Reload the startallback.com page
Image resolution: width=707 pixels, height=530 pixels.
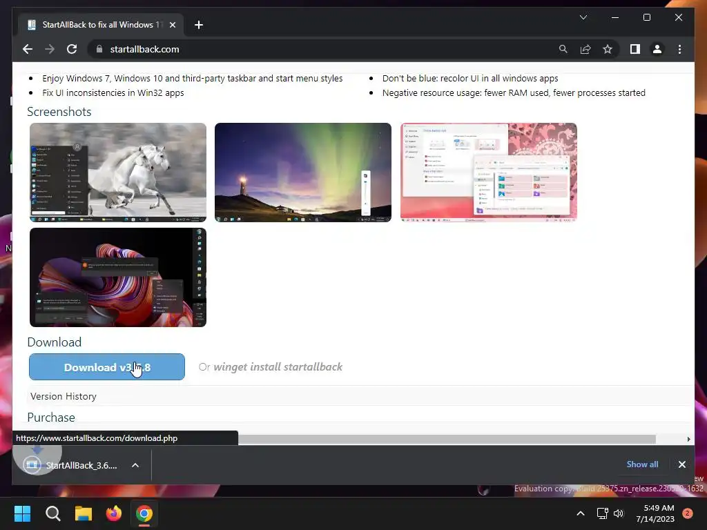tap(72, 49)
